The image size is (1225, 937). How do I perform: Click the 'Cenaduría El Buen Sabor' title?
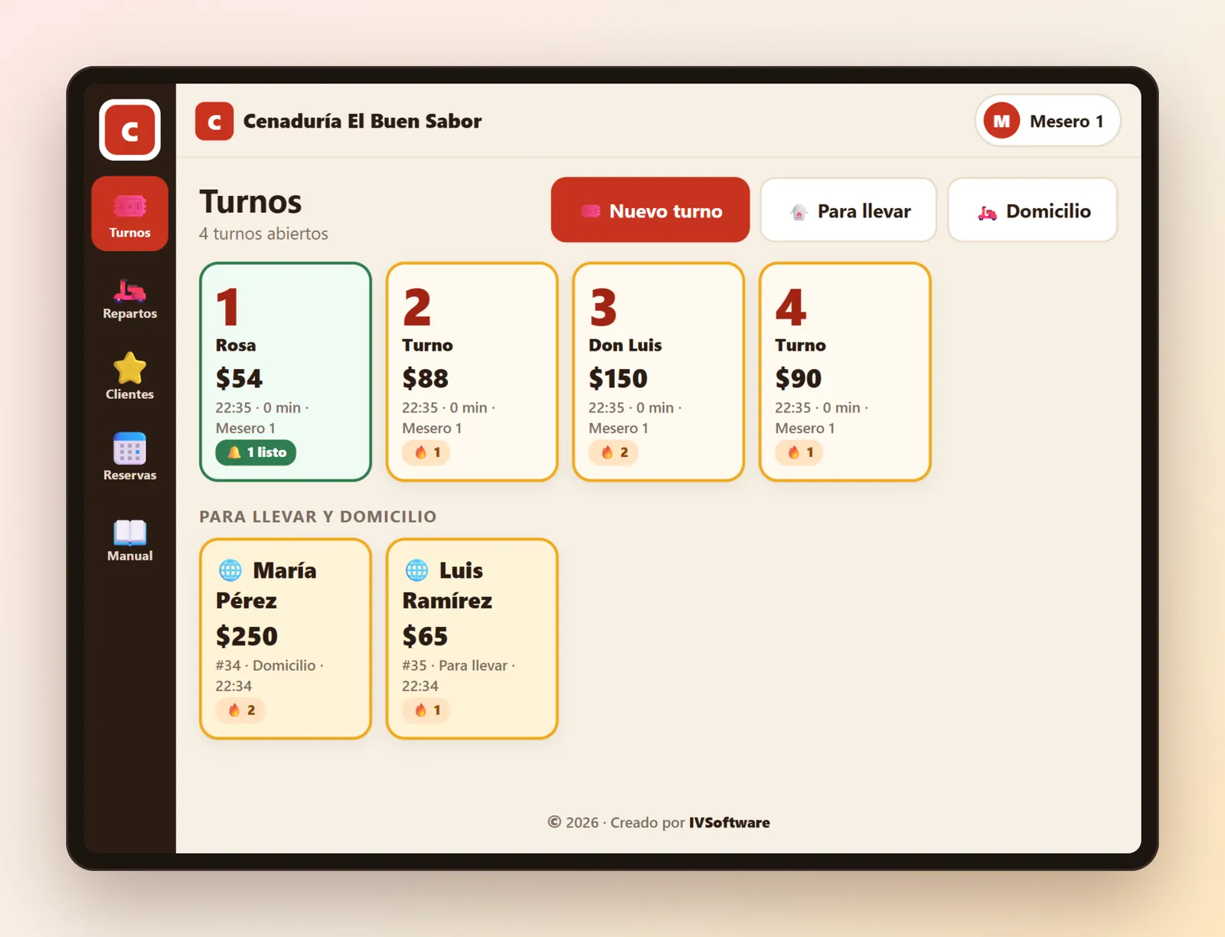(x=362, y=122)
